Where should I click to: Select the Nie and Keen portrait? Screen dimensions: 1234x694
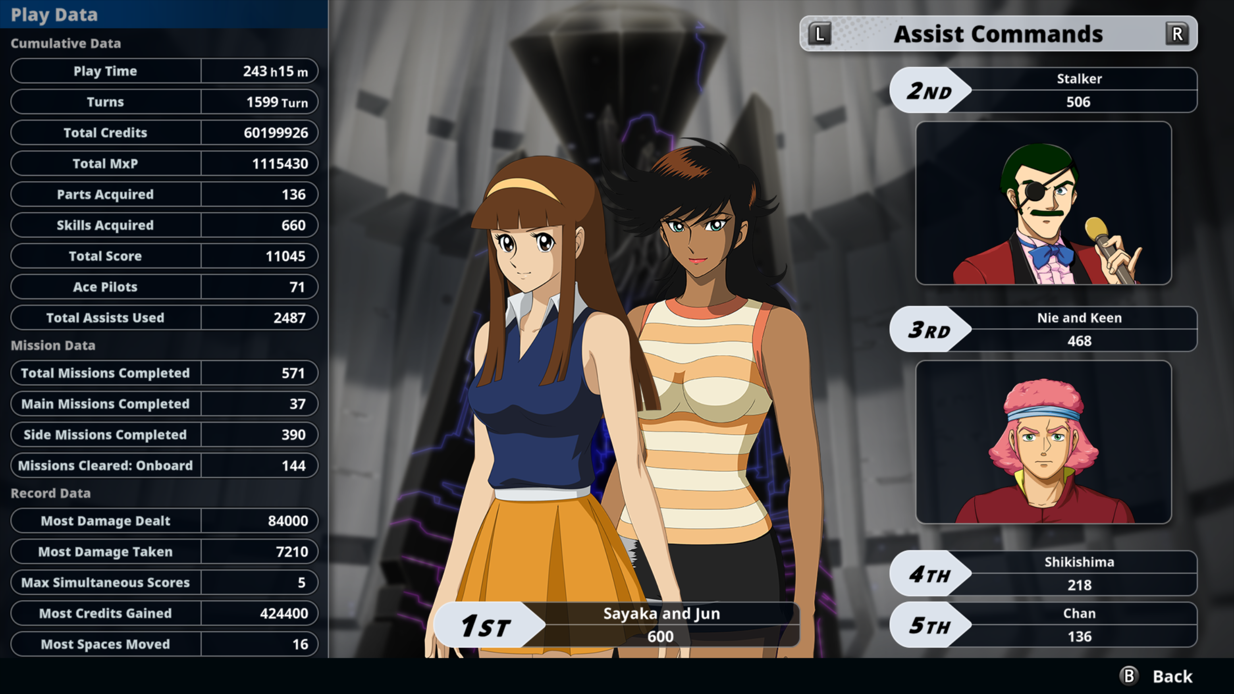coord(1043,442)
